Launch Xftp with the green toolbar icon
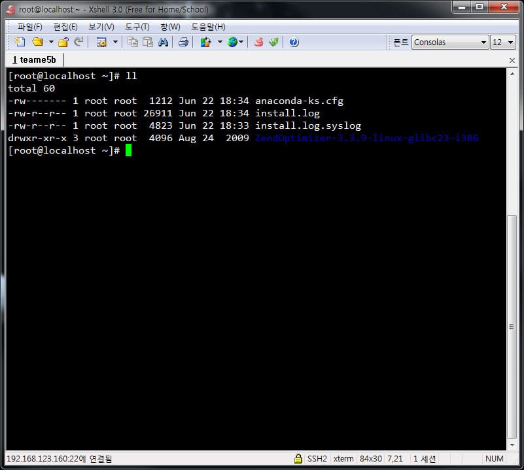524x470 pixels. tap(273, 42)
